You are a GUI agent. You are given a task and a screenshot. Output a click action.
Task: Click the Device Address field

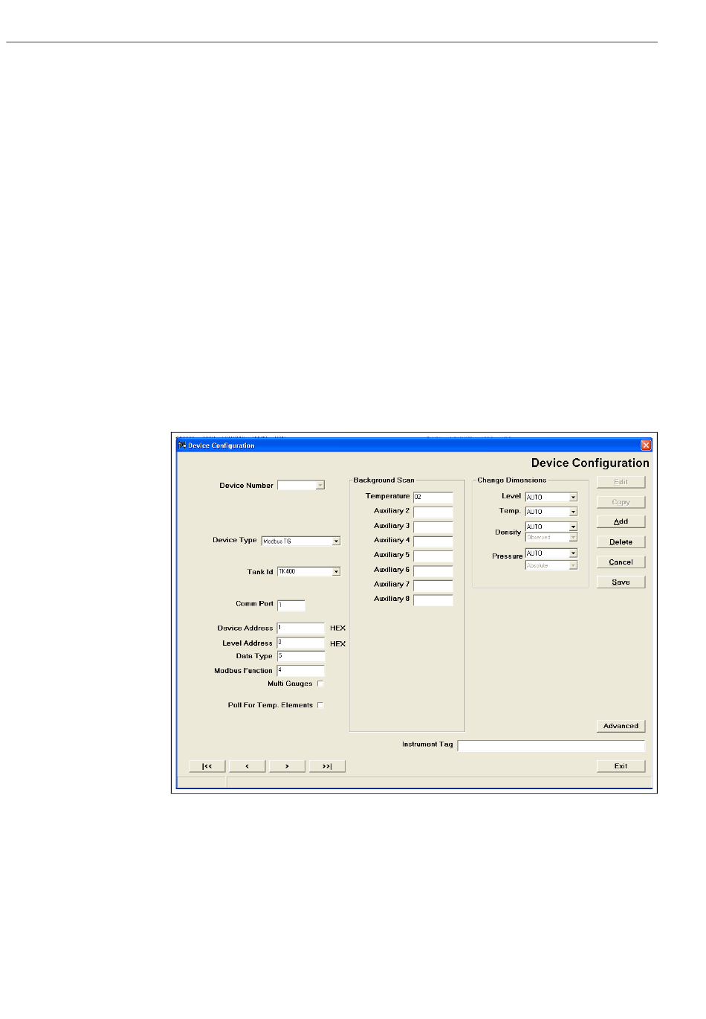[x=301, y=629]
